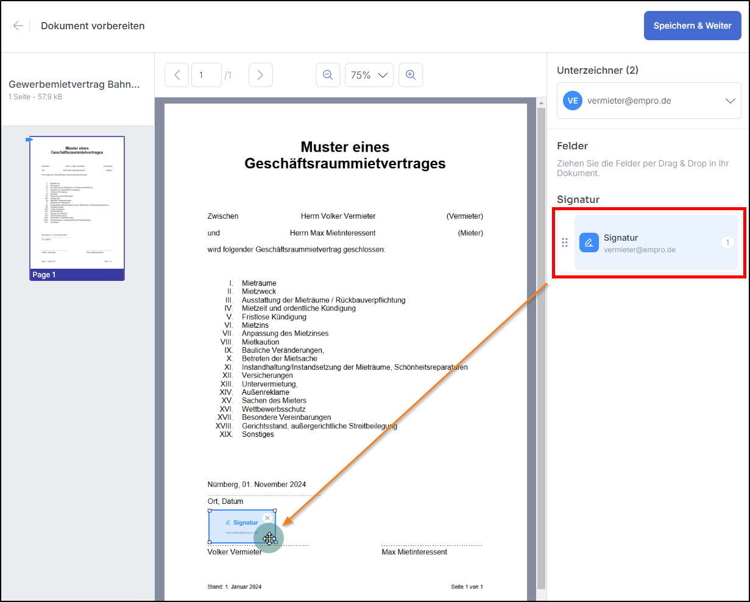Viewport: 750px width, 602px height.
Task: Click the page number input field
Action: click(206, 75)
